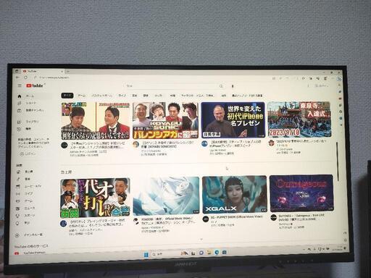Screen dimensions: 371x278
Task: Select the ライブ filter chip
Action: point(122,96)
